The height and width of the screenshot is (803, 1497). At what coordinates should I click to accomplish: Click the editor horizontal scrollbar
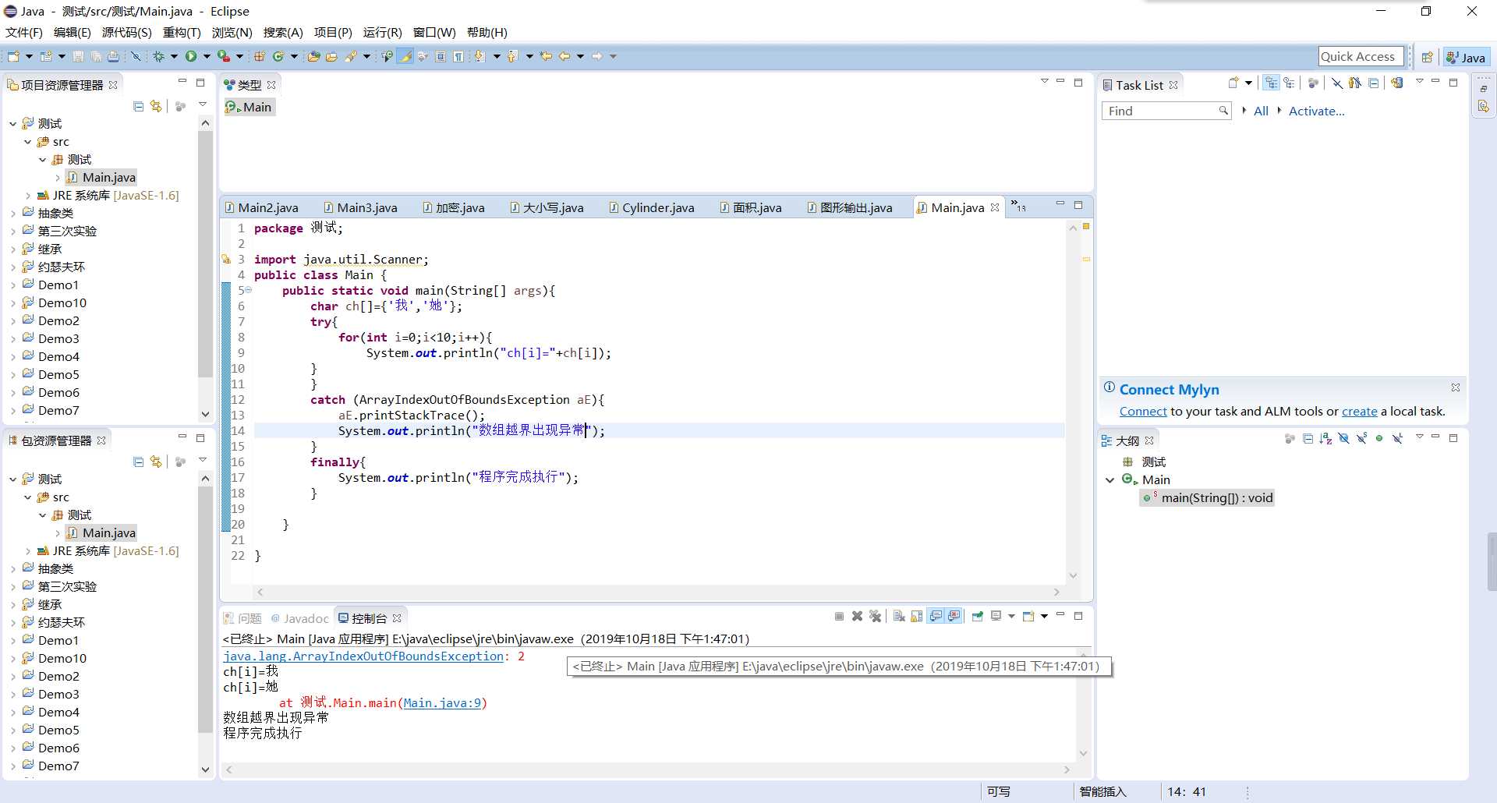coord(657,593)
